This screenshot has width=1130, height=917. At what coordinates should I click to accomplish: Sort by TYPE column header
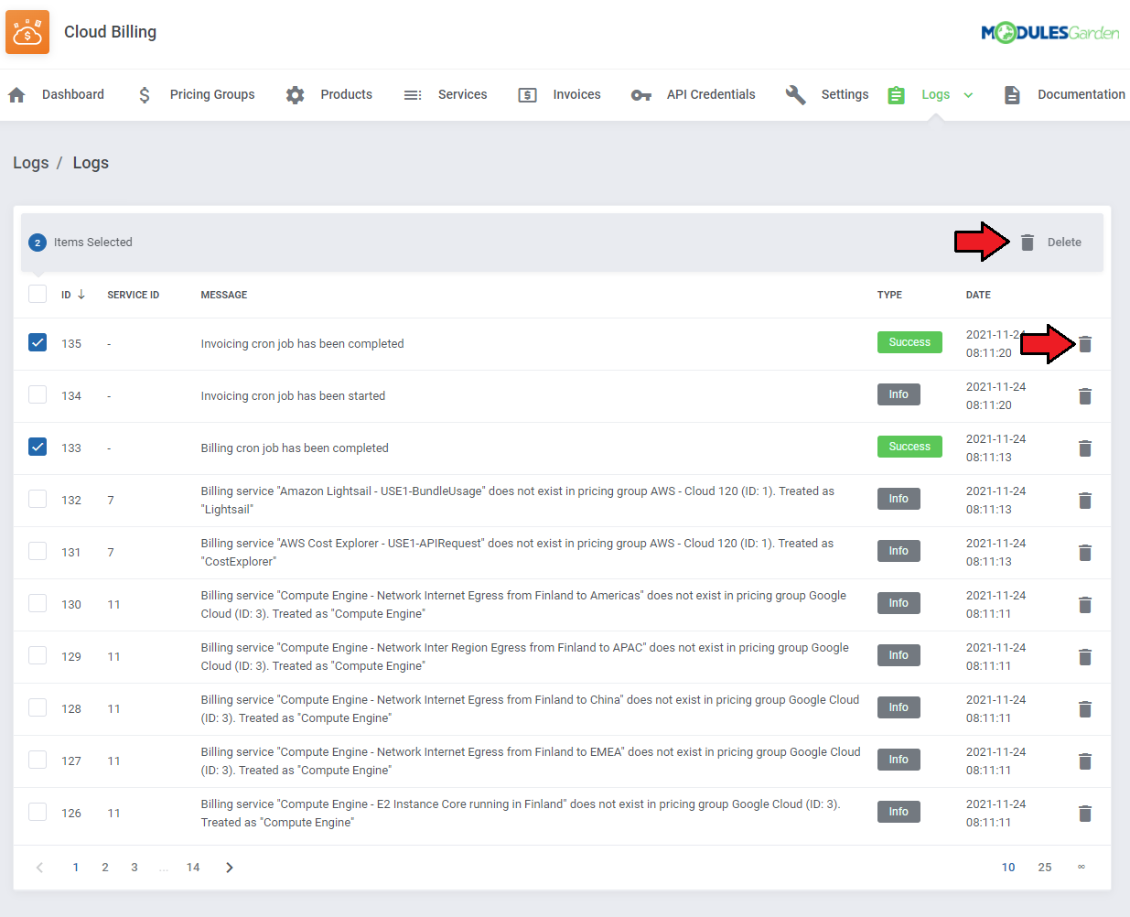[x=889, y=295]
